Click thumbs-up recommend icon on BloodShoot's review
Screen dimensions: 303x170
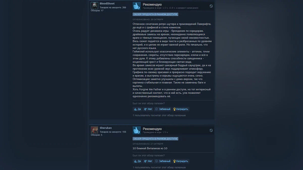pyautogui.click(x=137, y=6)
